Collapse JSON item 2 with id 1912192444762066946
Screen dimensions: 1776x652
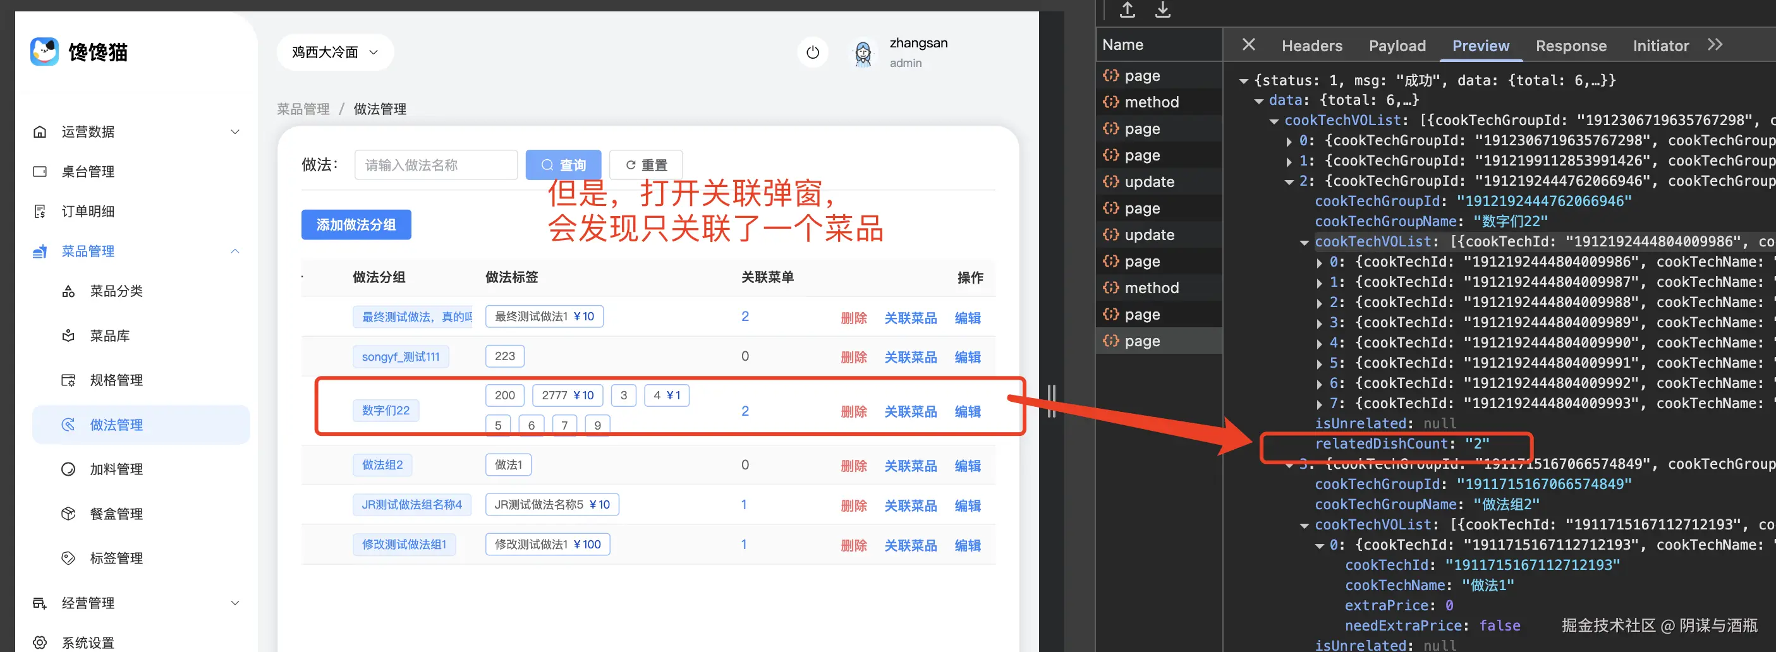(x=1289, y=182)
